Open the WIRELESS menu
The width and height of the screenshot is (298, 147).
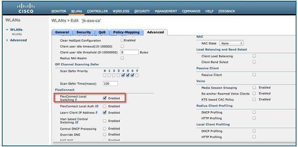click(x=121, y=11)
